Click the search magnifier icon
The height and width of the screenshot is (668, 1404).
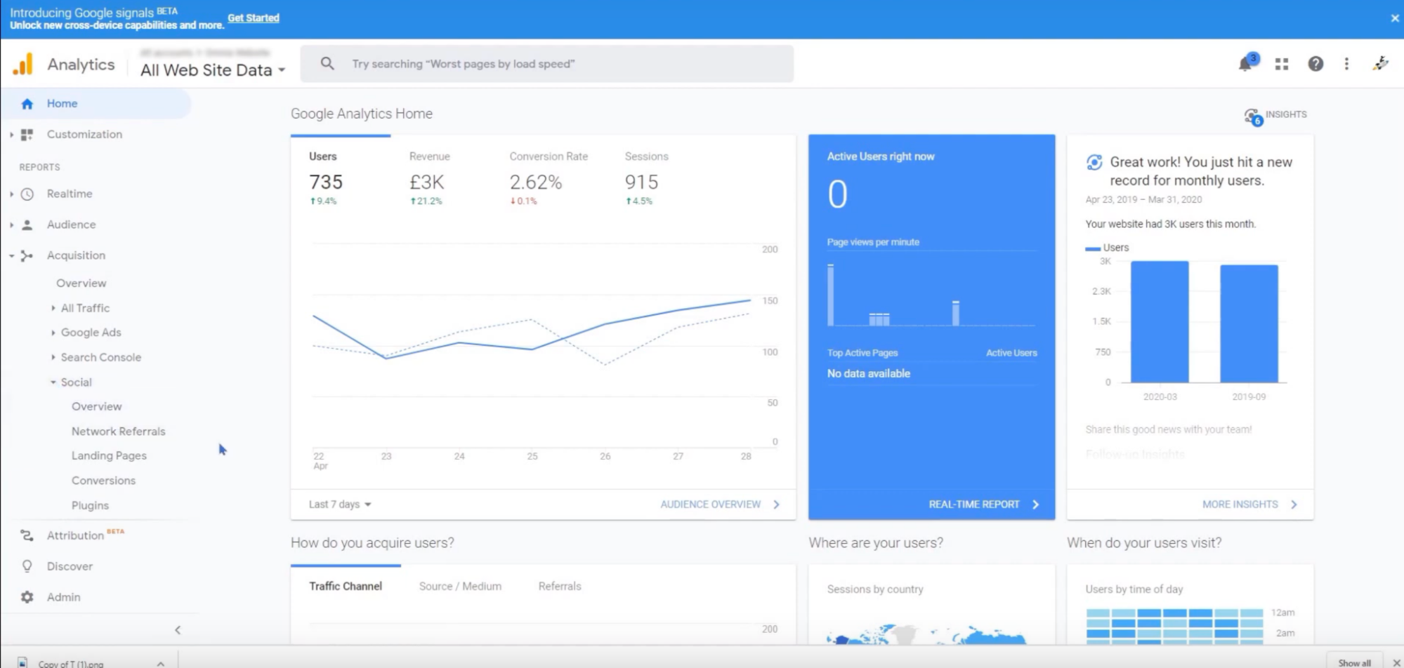327,64
